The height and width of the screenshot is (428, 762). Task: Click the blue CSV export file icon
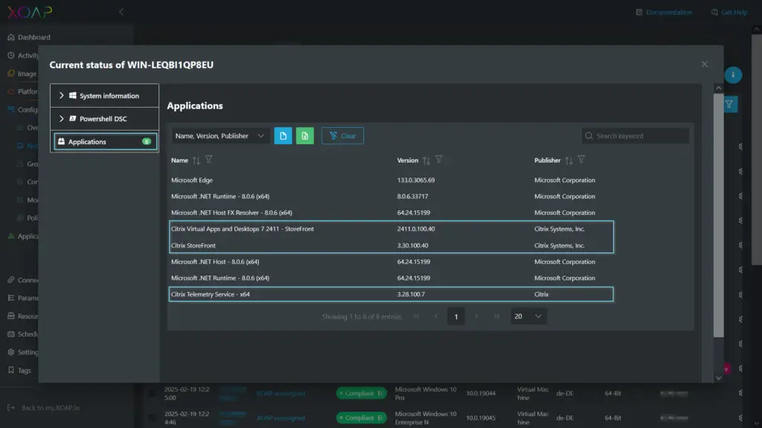tap(282, 135)
